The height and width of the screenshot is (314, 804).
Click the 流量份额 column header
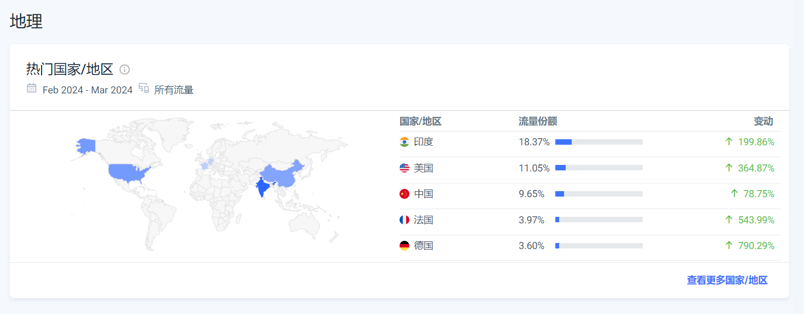tap(538, 121)
